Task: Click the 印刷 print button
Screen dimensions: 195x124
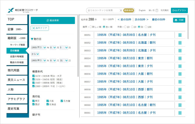Action: (x=179, y=20)
